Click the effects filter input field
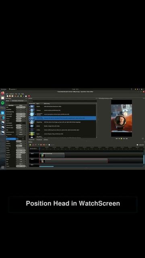This screenshot has width=145, height=258. point(63,101)
